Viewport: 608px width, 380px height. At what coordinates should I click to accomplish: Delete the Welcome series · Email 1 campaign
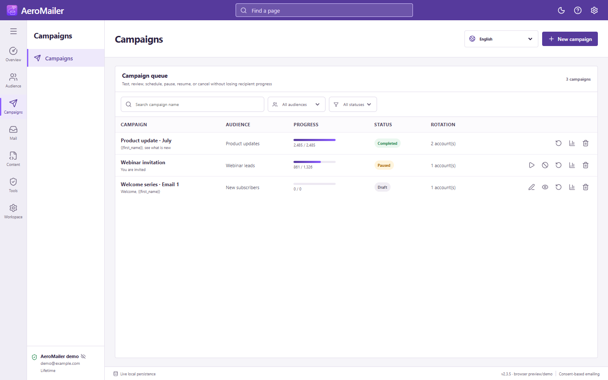point(586,187)
